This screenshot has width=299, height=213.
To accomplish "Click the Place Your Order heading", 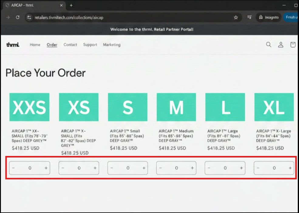I will 46,73.
